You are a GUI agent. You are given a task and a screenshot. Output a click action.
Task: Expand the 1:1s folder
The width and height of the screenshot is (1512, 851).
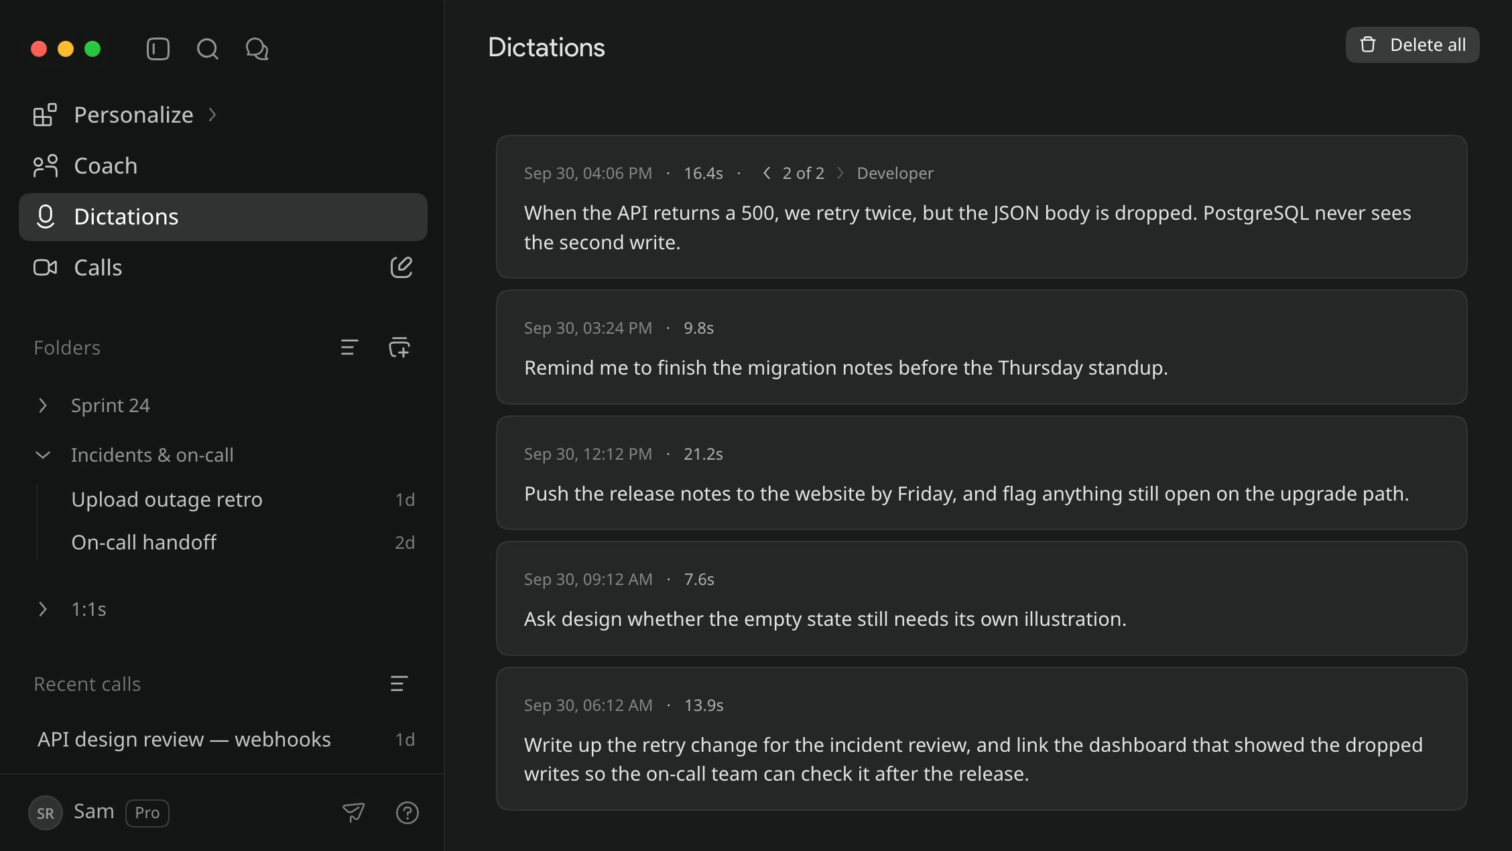pyautogui.click(x=43, y=609)
